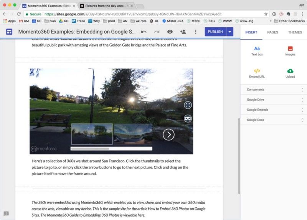307x220 pixels.
Task: Toggle fullscreen on the 360 viewer
Action: [188, 105]
